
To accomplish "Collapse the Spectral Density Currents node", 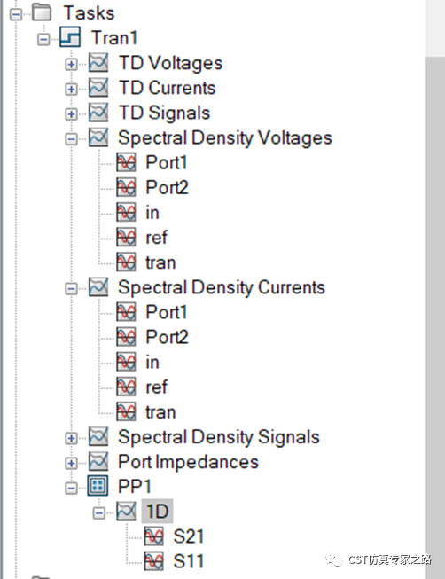I will 71,289.
